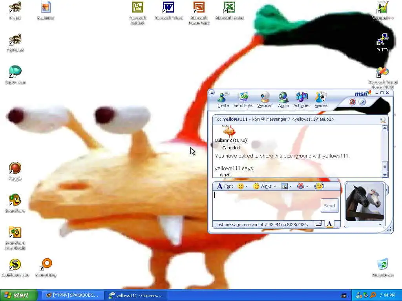Select the Everything search shortcut
402x301 pixels.
(x=46, y=268)
